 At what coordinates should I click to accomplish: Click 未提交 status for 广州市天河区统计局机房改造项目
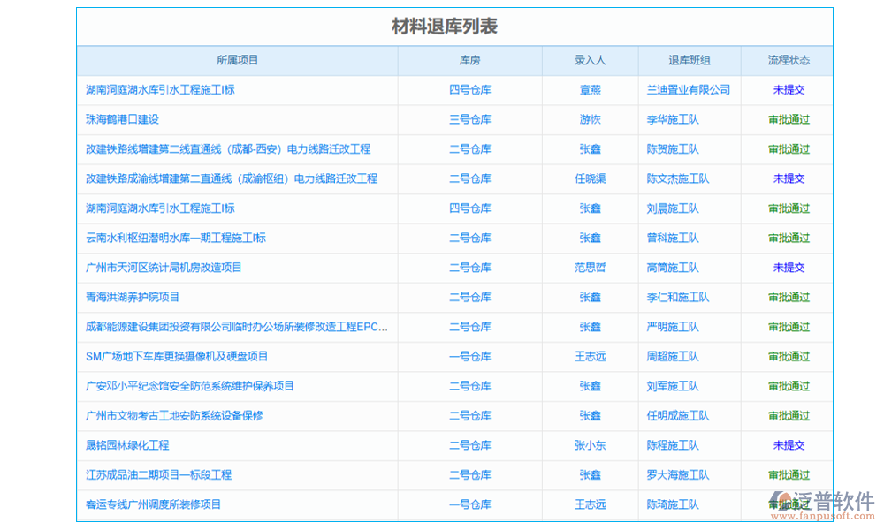[x=788, y=267]
